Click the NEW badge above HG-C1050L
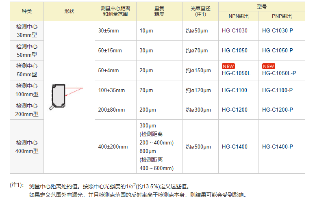 pyautogui.click(x=228, y=66)
